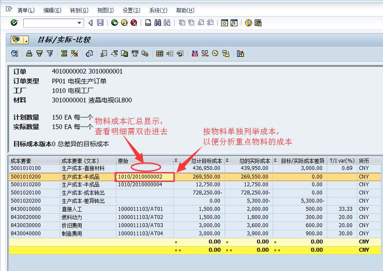Click the 总的实际成本 column header

(x=249, y=161)
